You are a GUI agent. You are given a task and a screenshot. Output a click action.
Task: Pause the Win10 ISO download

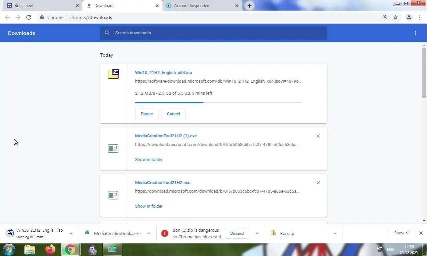[147, 114]
